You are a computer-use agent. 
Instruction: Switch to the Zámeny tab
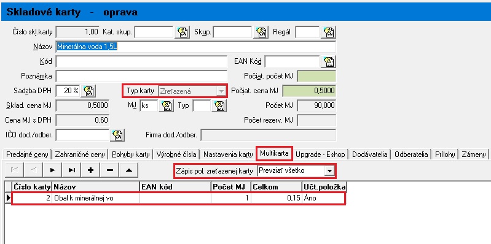(x=474, y=154)
